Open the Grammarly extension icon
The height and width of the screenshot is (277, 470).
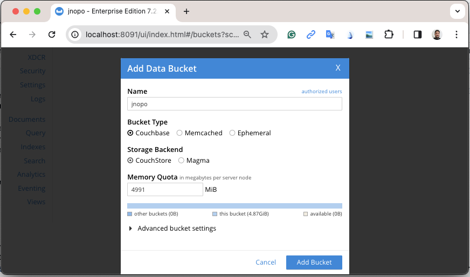tap(292, 35)
